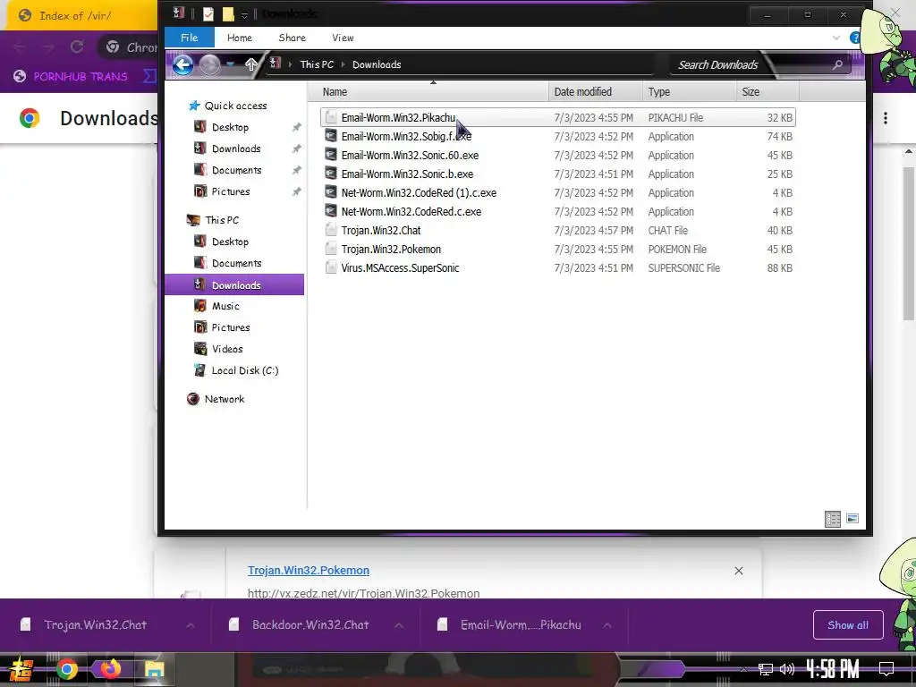Select Net-Worm.Win32.CodeRed (1).c.exe icon
The image size is (916, 687).
[x=331, y=192]
